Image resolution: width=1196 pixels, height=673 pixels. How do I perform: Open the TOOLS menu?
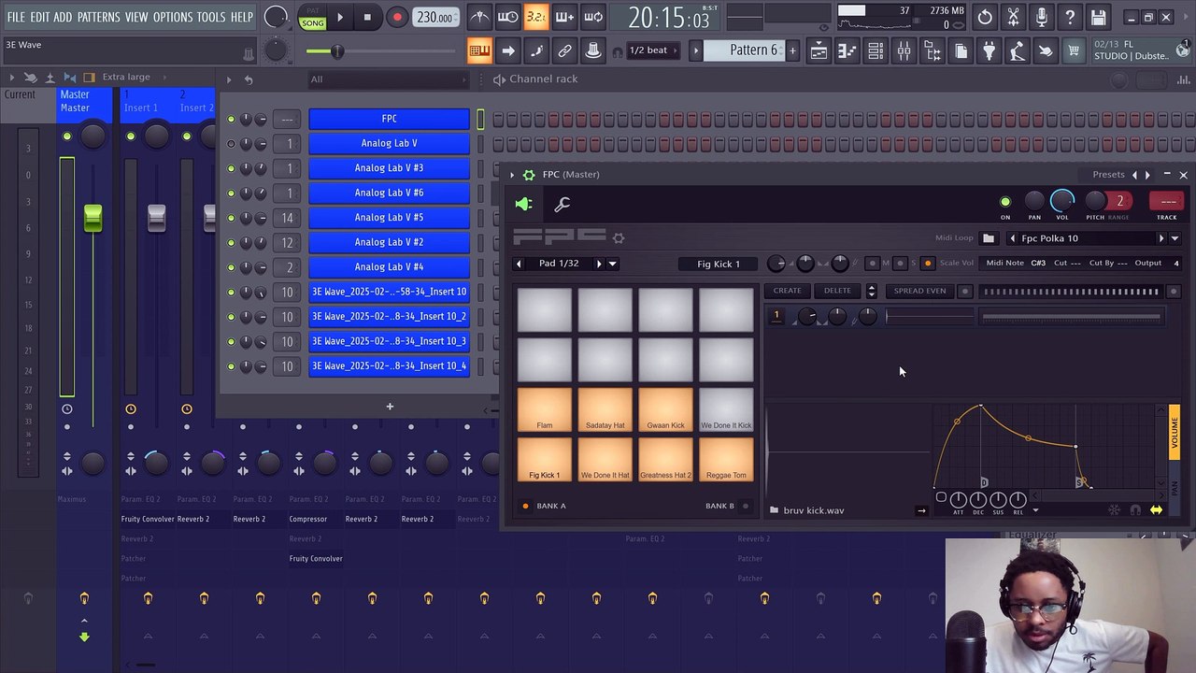210,17
